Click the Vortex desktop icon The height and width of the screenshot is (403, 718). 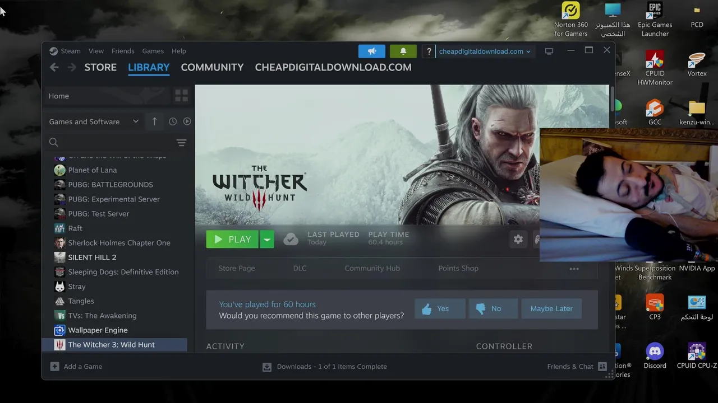[697, 64]
